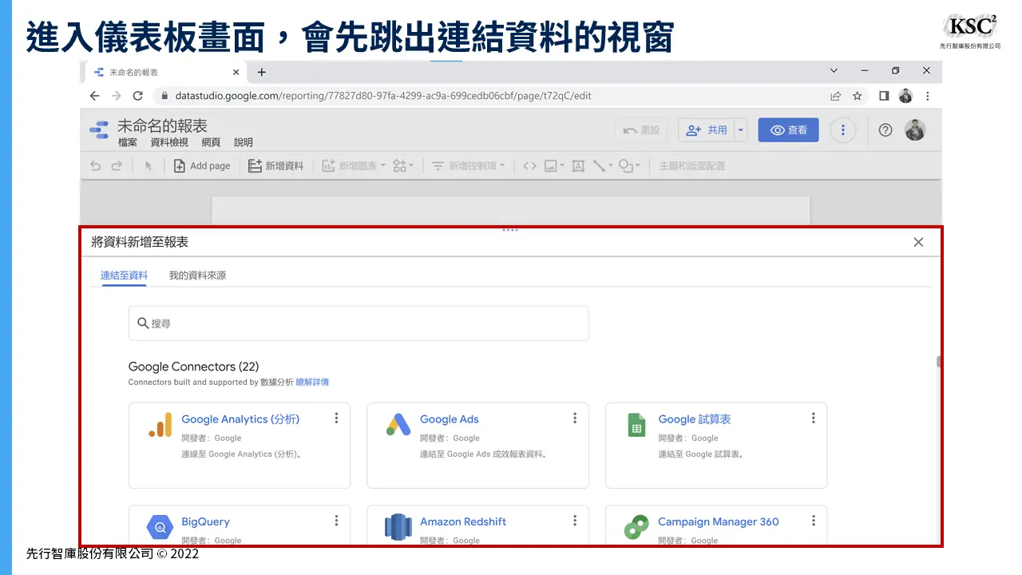Click the undo arrow in toolbar
This screenshot has height=575, width=1022.
pos(96,166)
